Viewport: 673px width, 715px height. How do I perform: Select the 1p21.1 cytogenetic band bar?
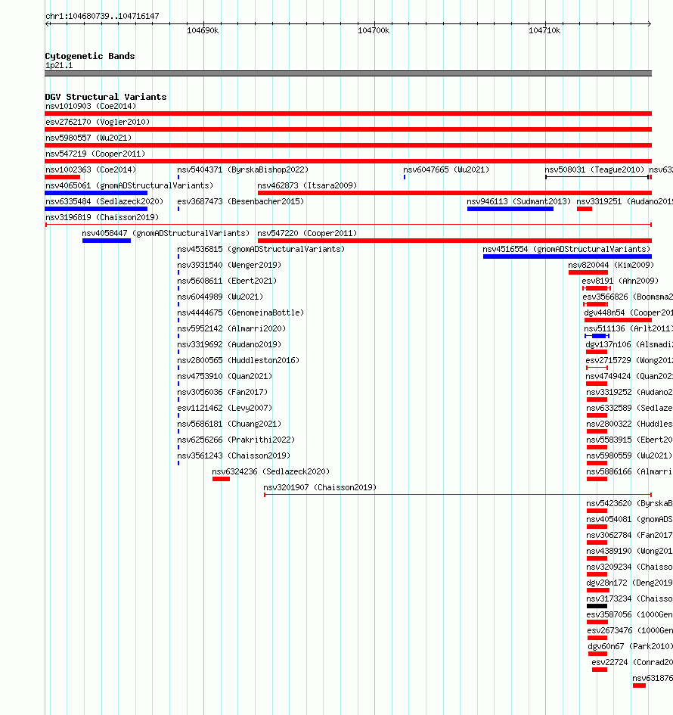(x=348, y=73)
